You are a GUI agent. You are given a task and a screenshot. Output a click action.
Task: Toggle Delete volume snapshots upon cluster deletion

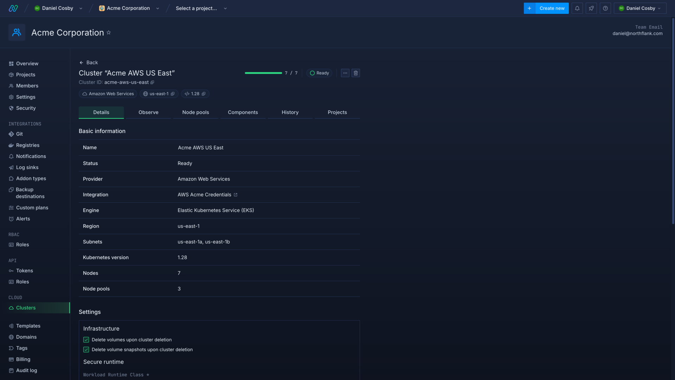tap(86, 350)
